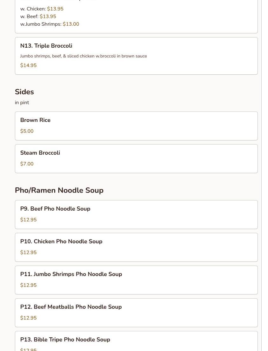Click the Triple Broccoli ingredients description
Viewport: 268px width, 351px height.
pyautogui.click(x=84, y=56)
